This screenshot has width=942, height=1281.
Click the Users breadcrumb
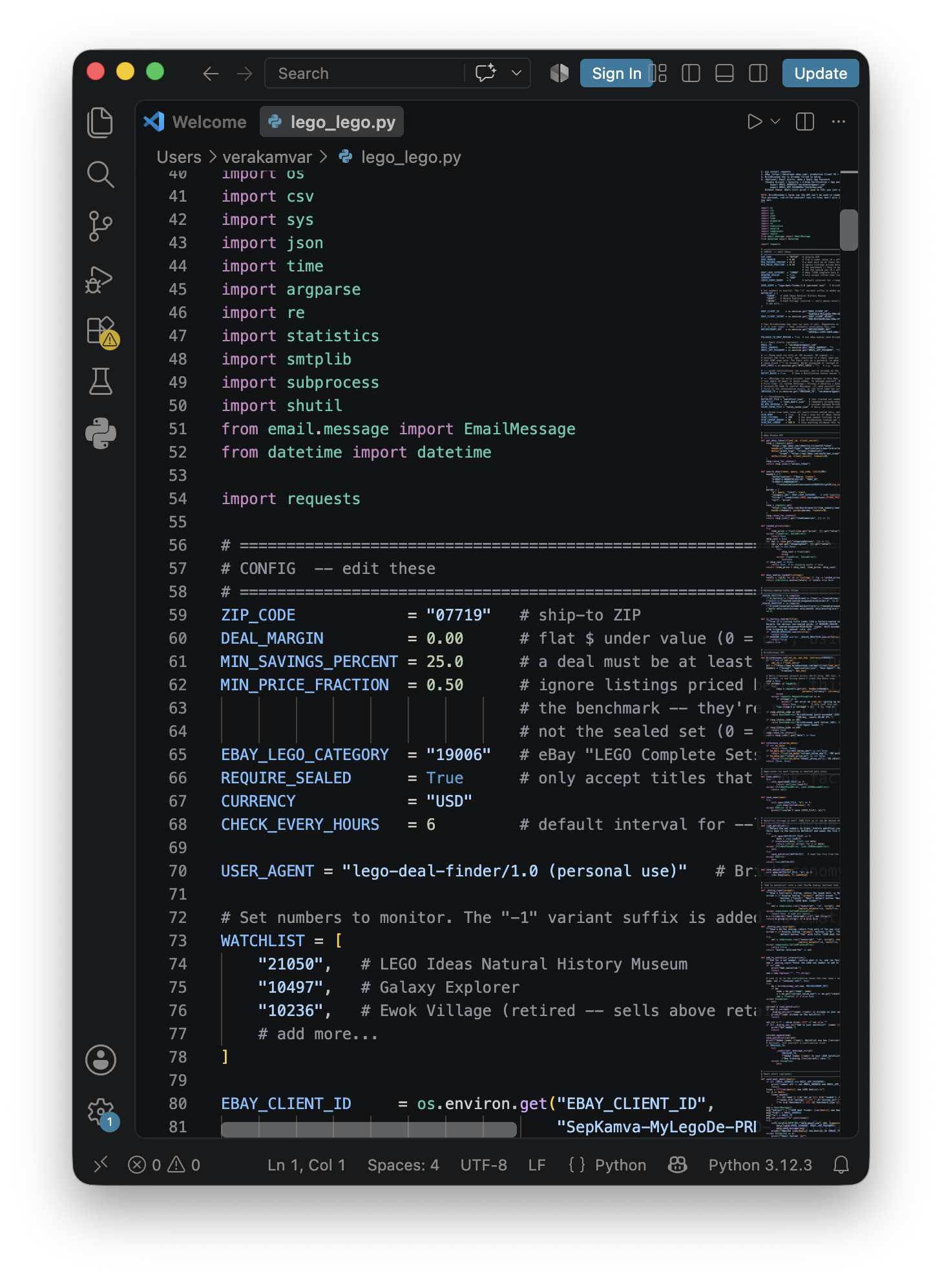[x=179, y=157]
